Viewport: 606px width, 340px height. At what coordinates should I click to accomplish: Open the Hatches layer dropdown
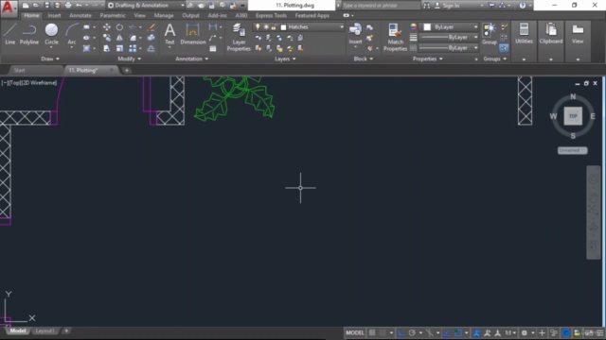[342, 27]
